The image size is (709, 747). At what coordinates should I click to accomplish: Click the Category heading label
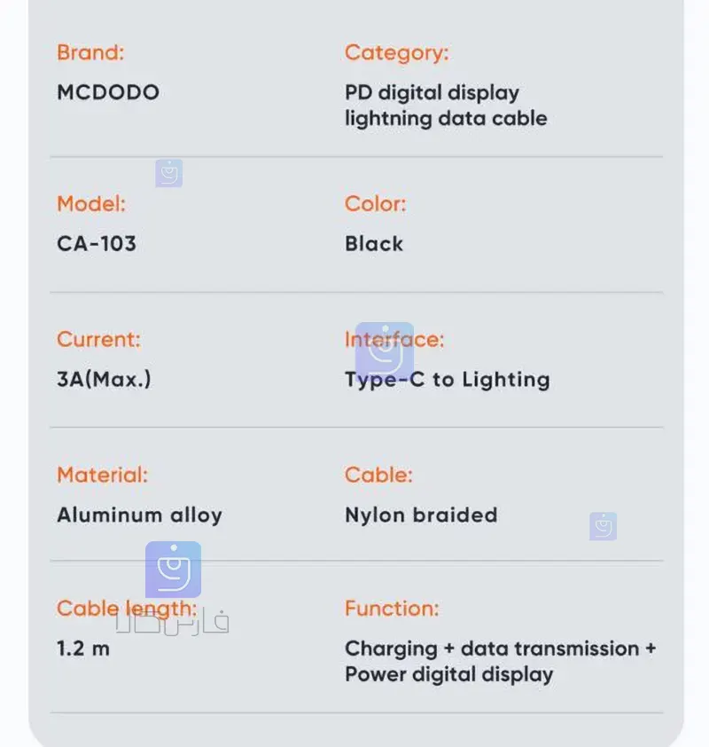pos(396,52)
